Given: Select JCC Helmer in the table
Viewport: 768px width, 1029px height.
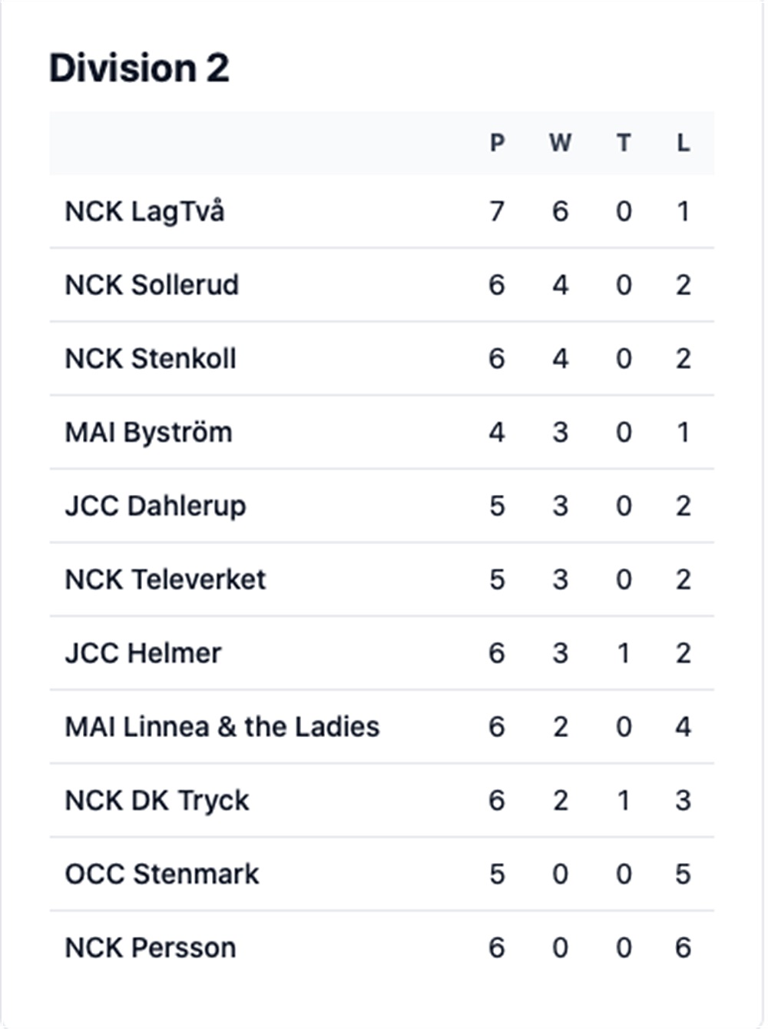Looking at the screenshot, I should pyautogui.click(x=143, y=653).
